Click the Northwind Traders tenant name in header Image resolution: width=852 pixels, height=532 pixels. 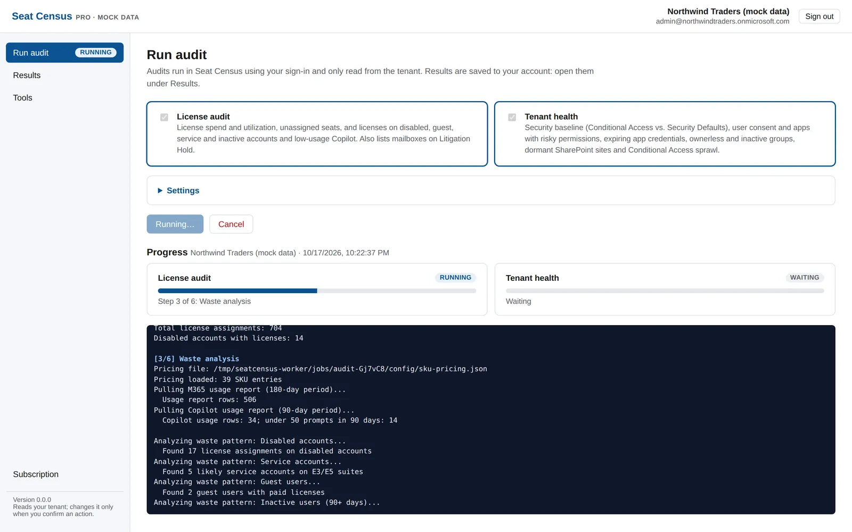pyautogui.click(x=728, y=11)
